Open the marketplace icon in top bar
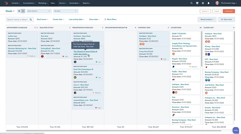The image size is (241, 134). pyautogui.click(x=197, y=3)
